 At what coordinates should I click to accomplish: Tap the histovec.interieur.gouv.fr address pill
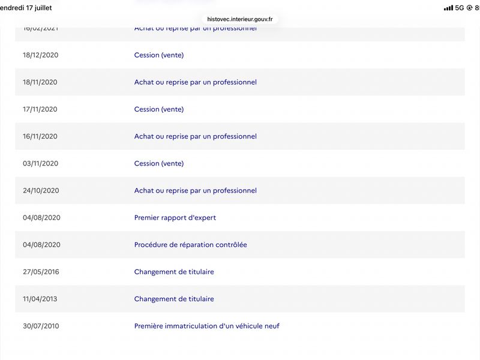click(239, 19)
